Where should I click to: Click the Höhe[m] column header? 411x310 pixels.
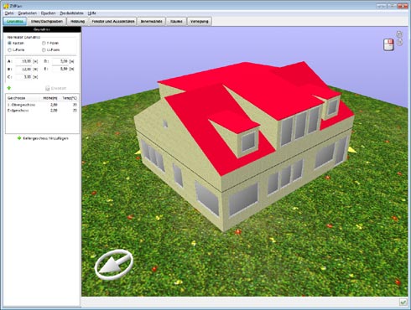[x=50, y=98]
